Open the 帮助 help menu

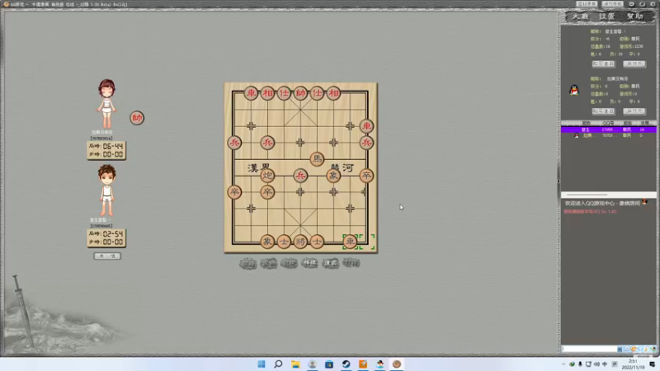(634, 16)
